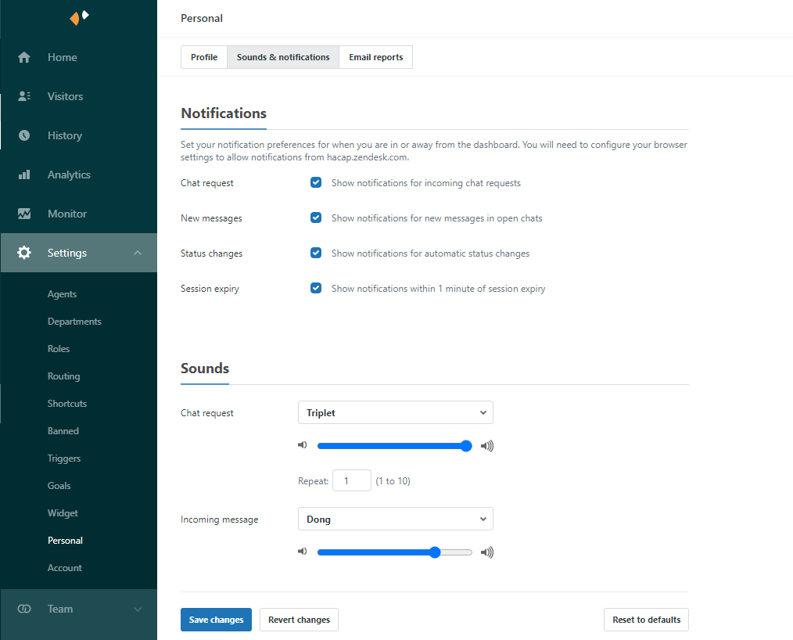Open Home via the house icon

point(24,57)
